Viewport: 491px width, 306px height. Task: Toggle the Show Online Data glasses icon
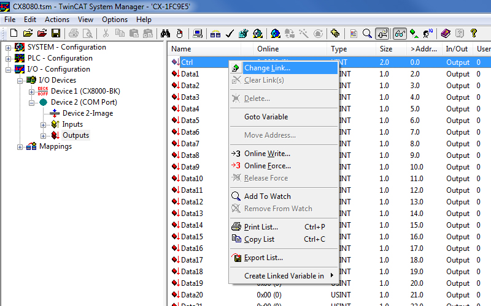click(x=400, y=33)
